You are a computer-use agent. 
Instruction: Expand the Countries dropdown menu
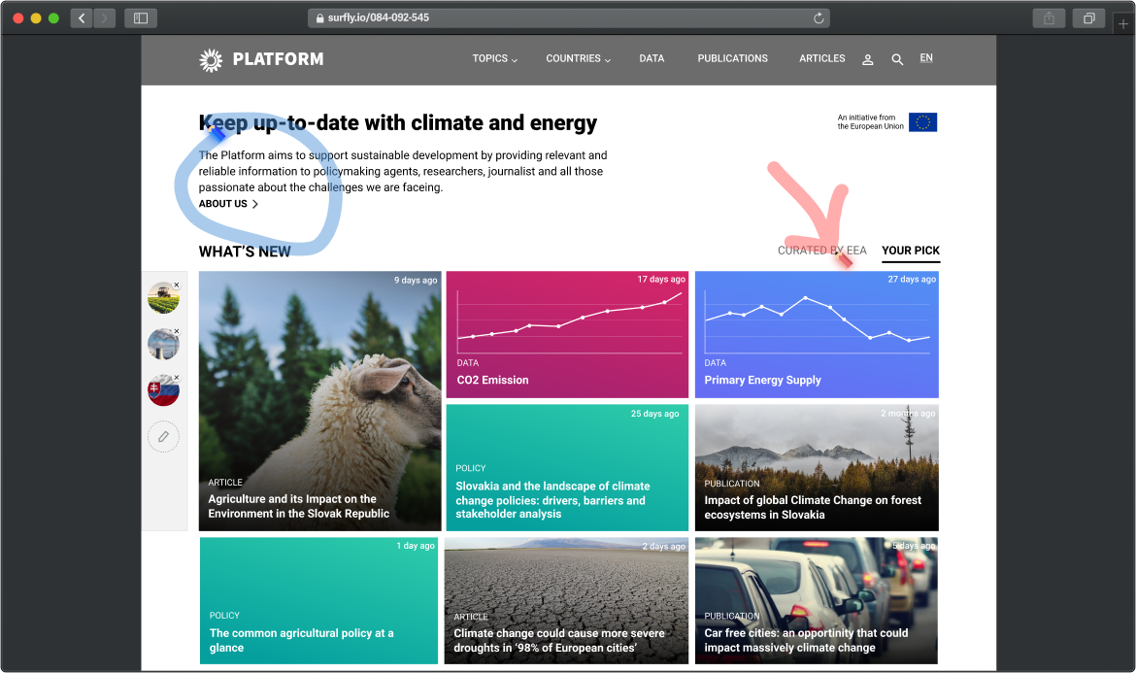tap(578, 58)
